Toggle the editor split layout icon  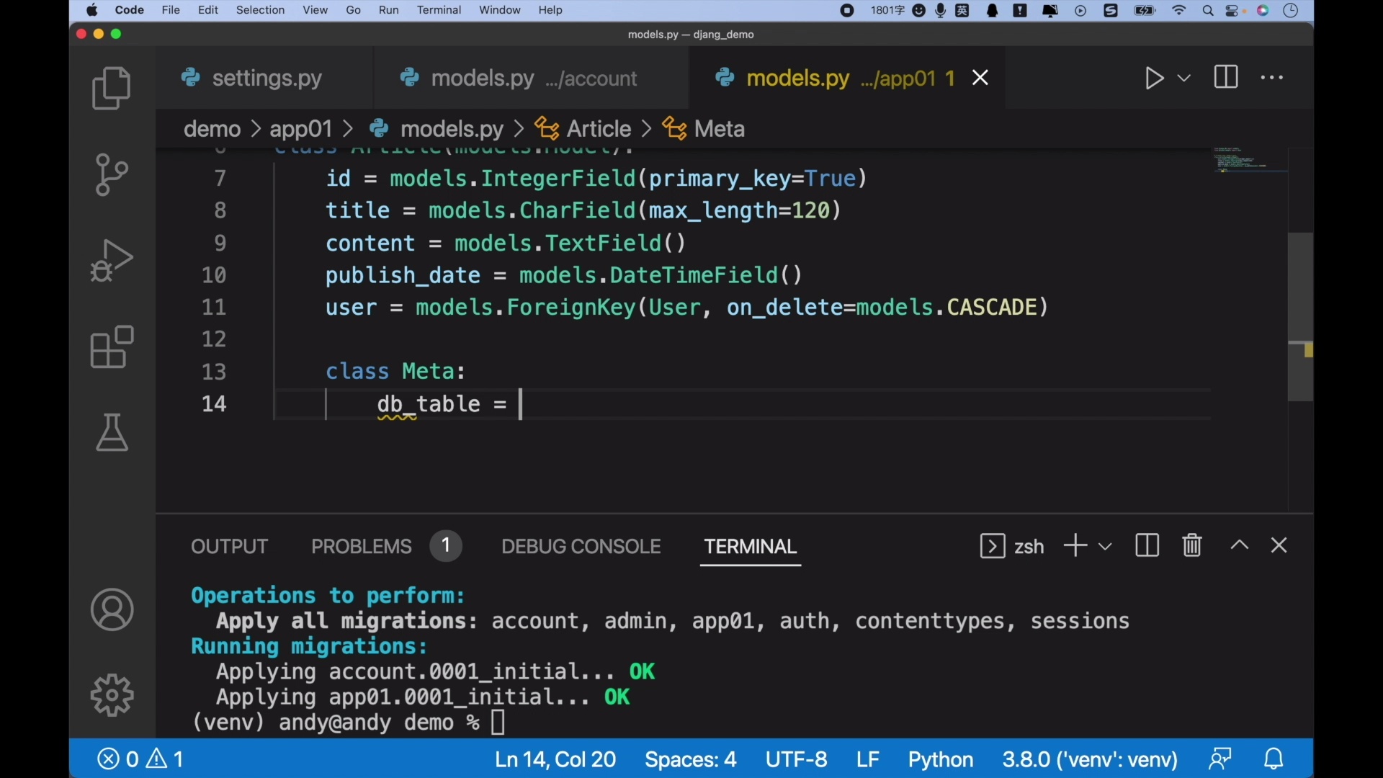pyautogui.click(x=1225, y=77)
